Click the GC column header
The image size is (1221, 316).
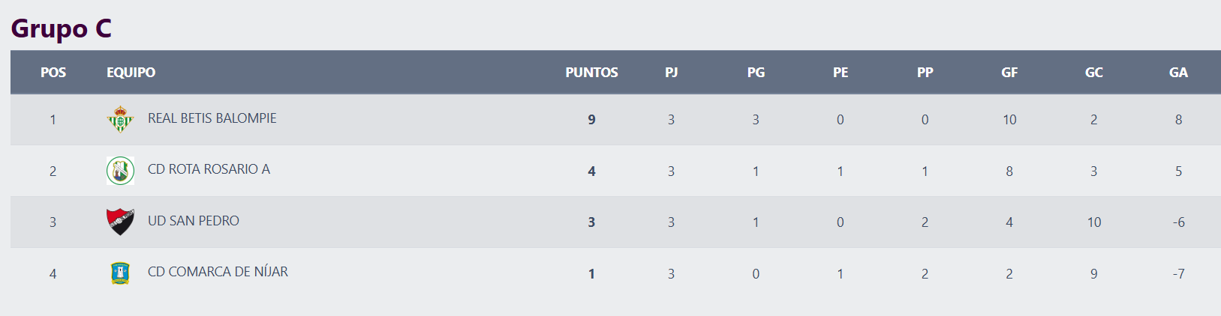click(x=1094, y=73)
